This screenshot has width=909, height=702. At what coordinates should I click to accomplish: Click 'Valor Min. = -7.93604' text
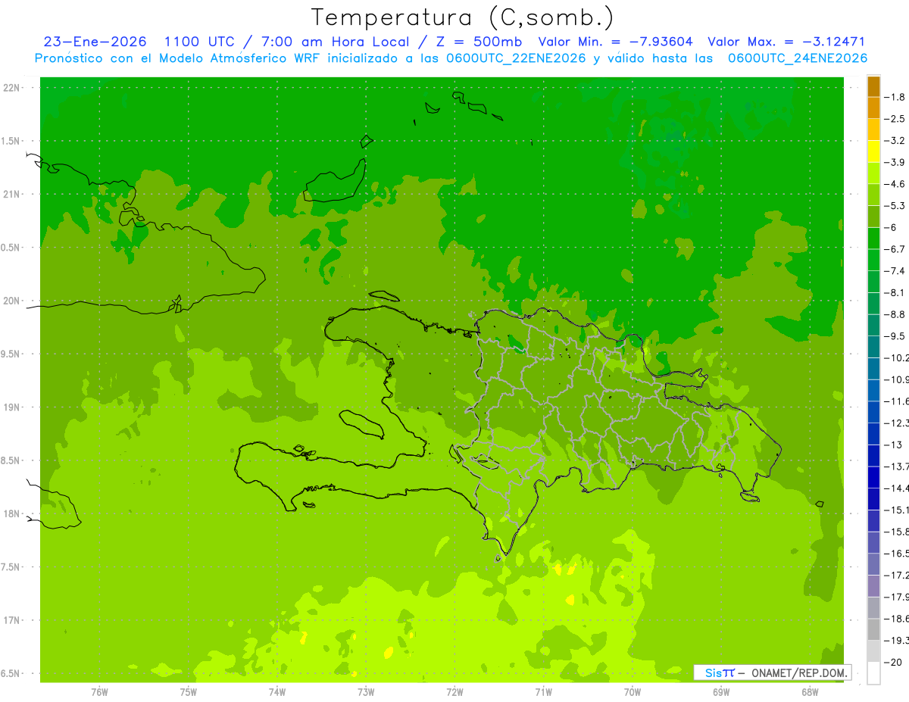[616, 42]
